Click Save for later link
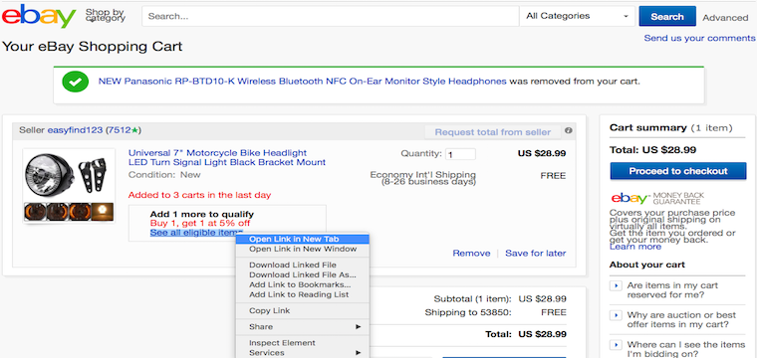The height and width of the screenshot is (358, 757). coord(536,254)
